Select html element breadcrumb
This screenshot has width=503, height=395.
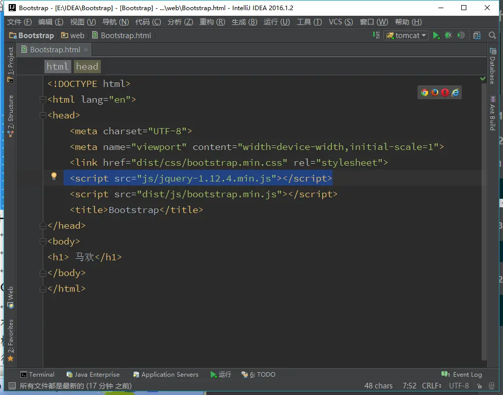click(58, 66)
